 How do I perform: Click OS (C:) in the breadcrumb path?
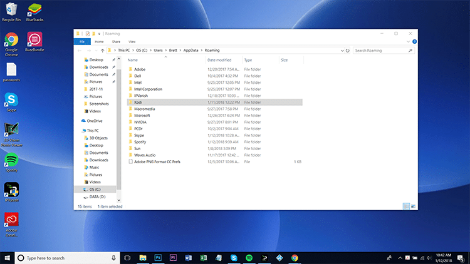[x=142, y=50]
